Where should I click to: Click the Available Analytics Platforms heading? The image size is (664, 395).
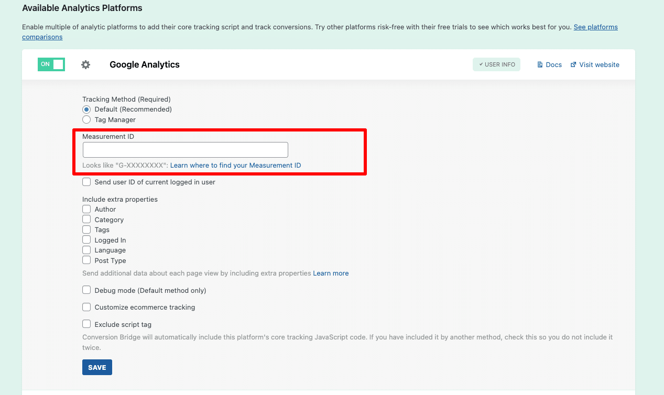coord(82,8)
